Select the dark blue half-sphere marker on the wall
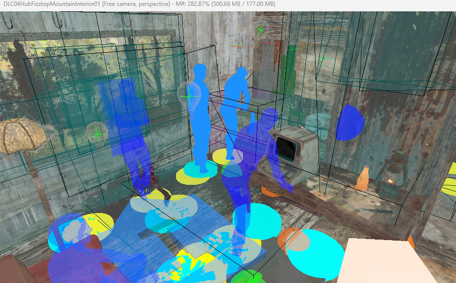456x283 pixels. tap(350, 122)
